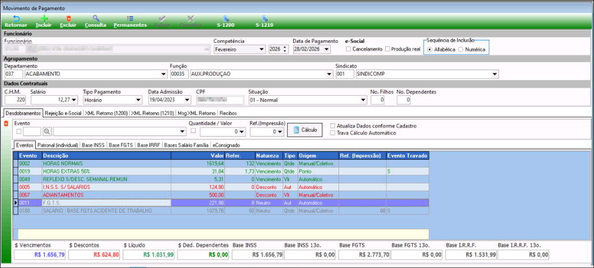Click the red Excluir icon
This screenshot has height=268, width=594.
(x=68, y=19)
